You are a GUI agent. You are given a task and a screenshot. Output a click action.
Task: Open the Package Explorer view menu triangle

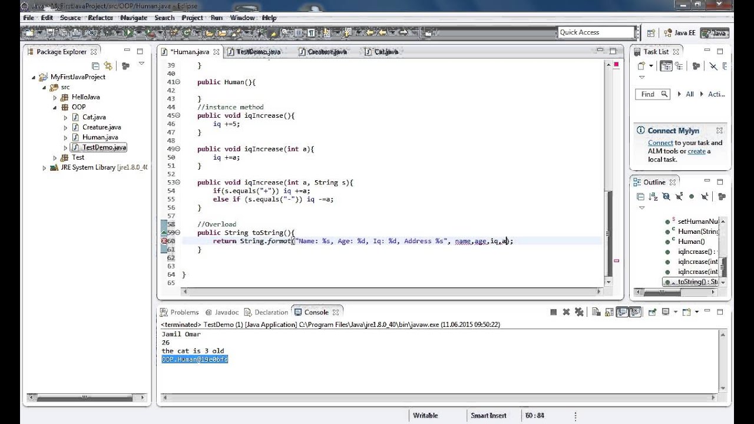(x=141, y=64)
